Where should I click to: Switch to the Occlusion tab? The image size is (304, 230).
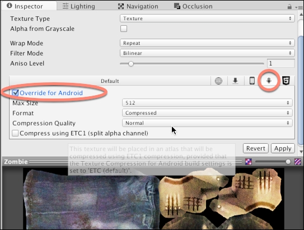pos(193,6)
